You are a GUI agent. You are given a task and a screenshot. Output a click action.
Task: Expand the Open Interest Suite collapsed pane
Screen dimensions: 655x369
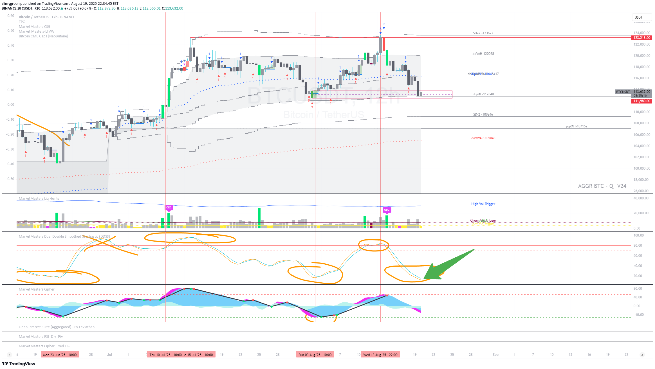tap(57, 327)
